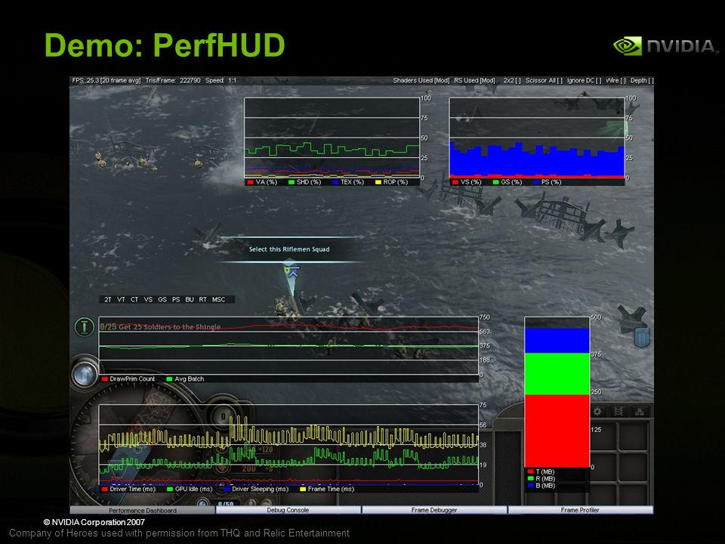Click the red VS (%) legend swatch
This screenshot has height=544, width=725.
(x=455, y=182)
